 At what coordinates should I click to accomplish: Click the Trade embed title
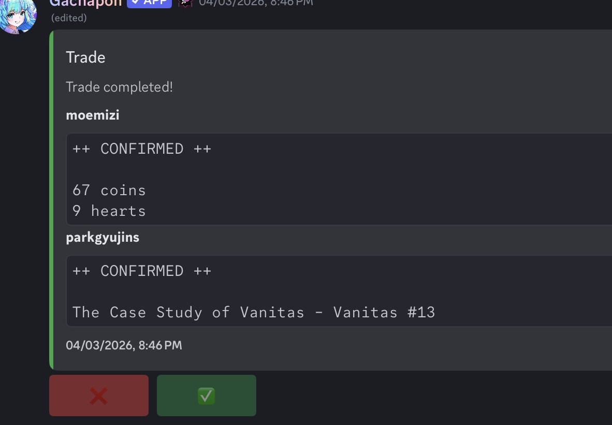pyautogui.click(x=85, y=57)
